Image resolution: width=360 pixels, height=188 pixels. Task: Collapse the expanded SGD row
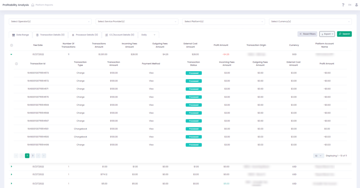click(11, 55)
